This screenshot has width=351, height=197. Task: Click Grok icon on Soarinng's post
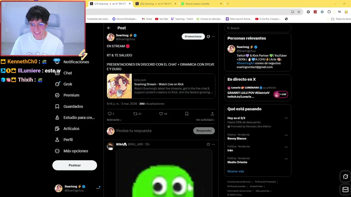coord(208,36)
